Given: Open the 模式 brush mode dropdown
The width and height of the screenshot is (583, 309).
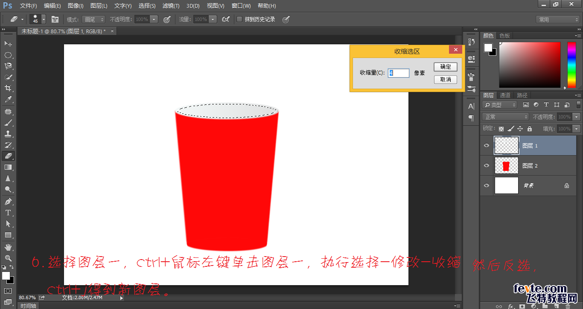Looking at the screenshot, I should click(x=94, y=19).
